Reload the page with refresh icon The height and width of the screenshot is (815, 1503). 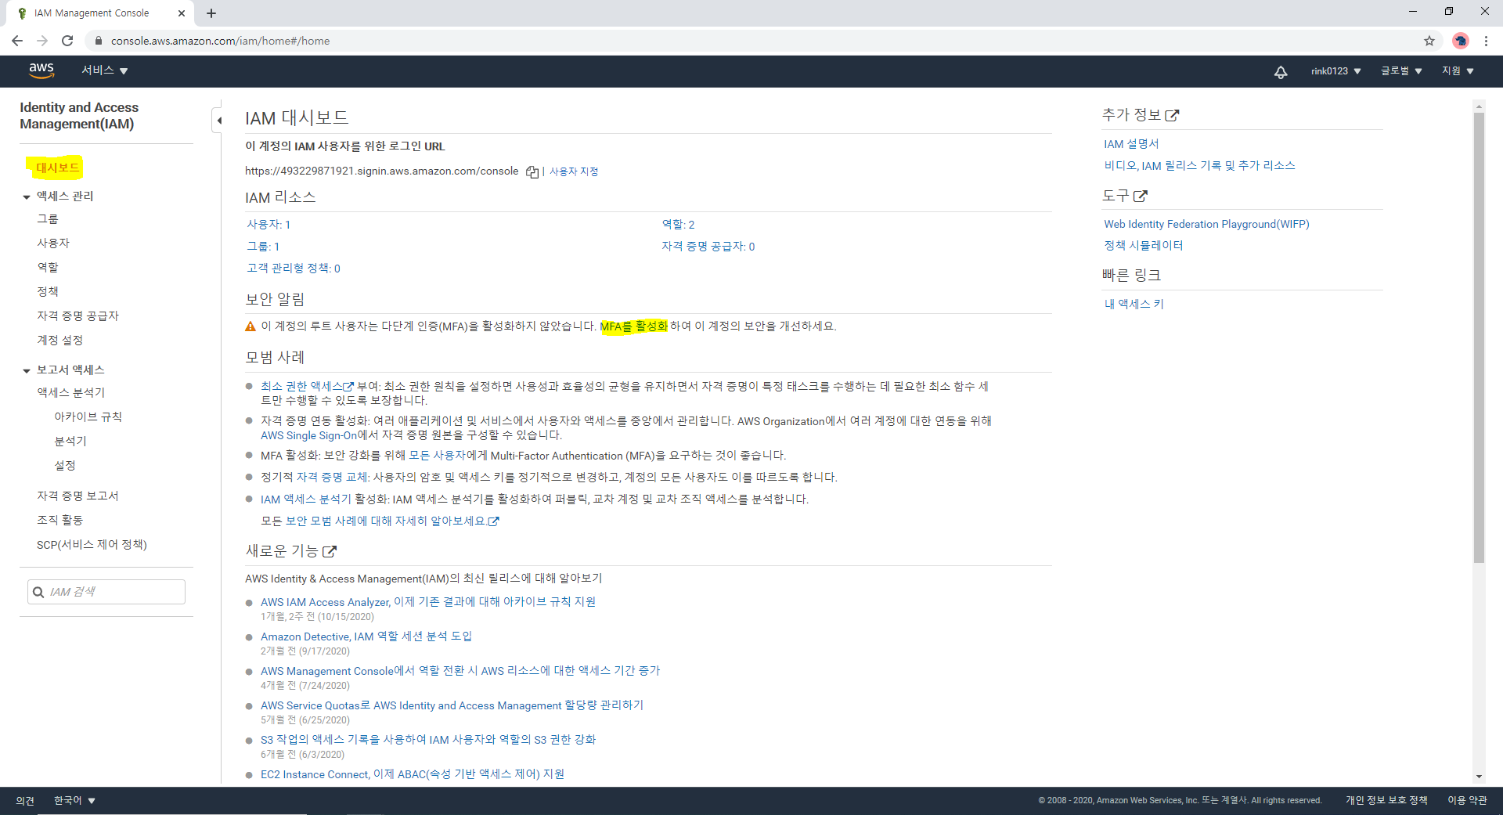coord(67,41)
